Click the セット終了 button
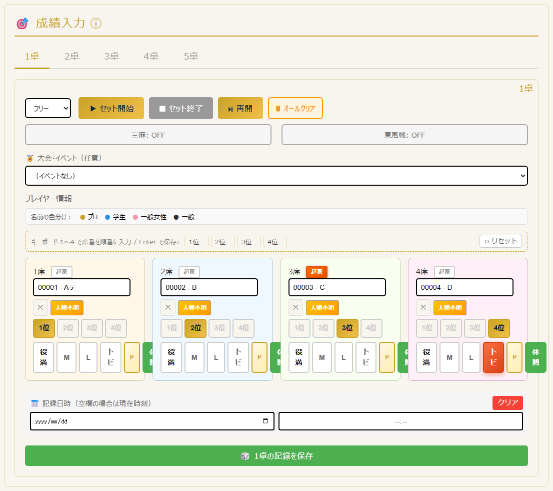553x491 pixels. pyautogui.click(x=181, y=108)
